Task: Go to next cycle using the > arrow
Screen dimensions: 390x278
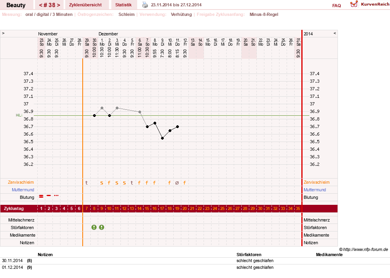Action: coord(58,5)
